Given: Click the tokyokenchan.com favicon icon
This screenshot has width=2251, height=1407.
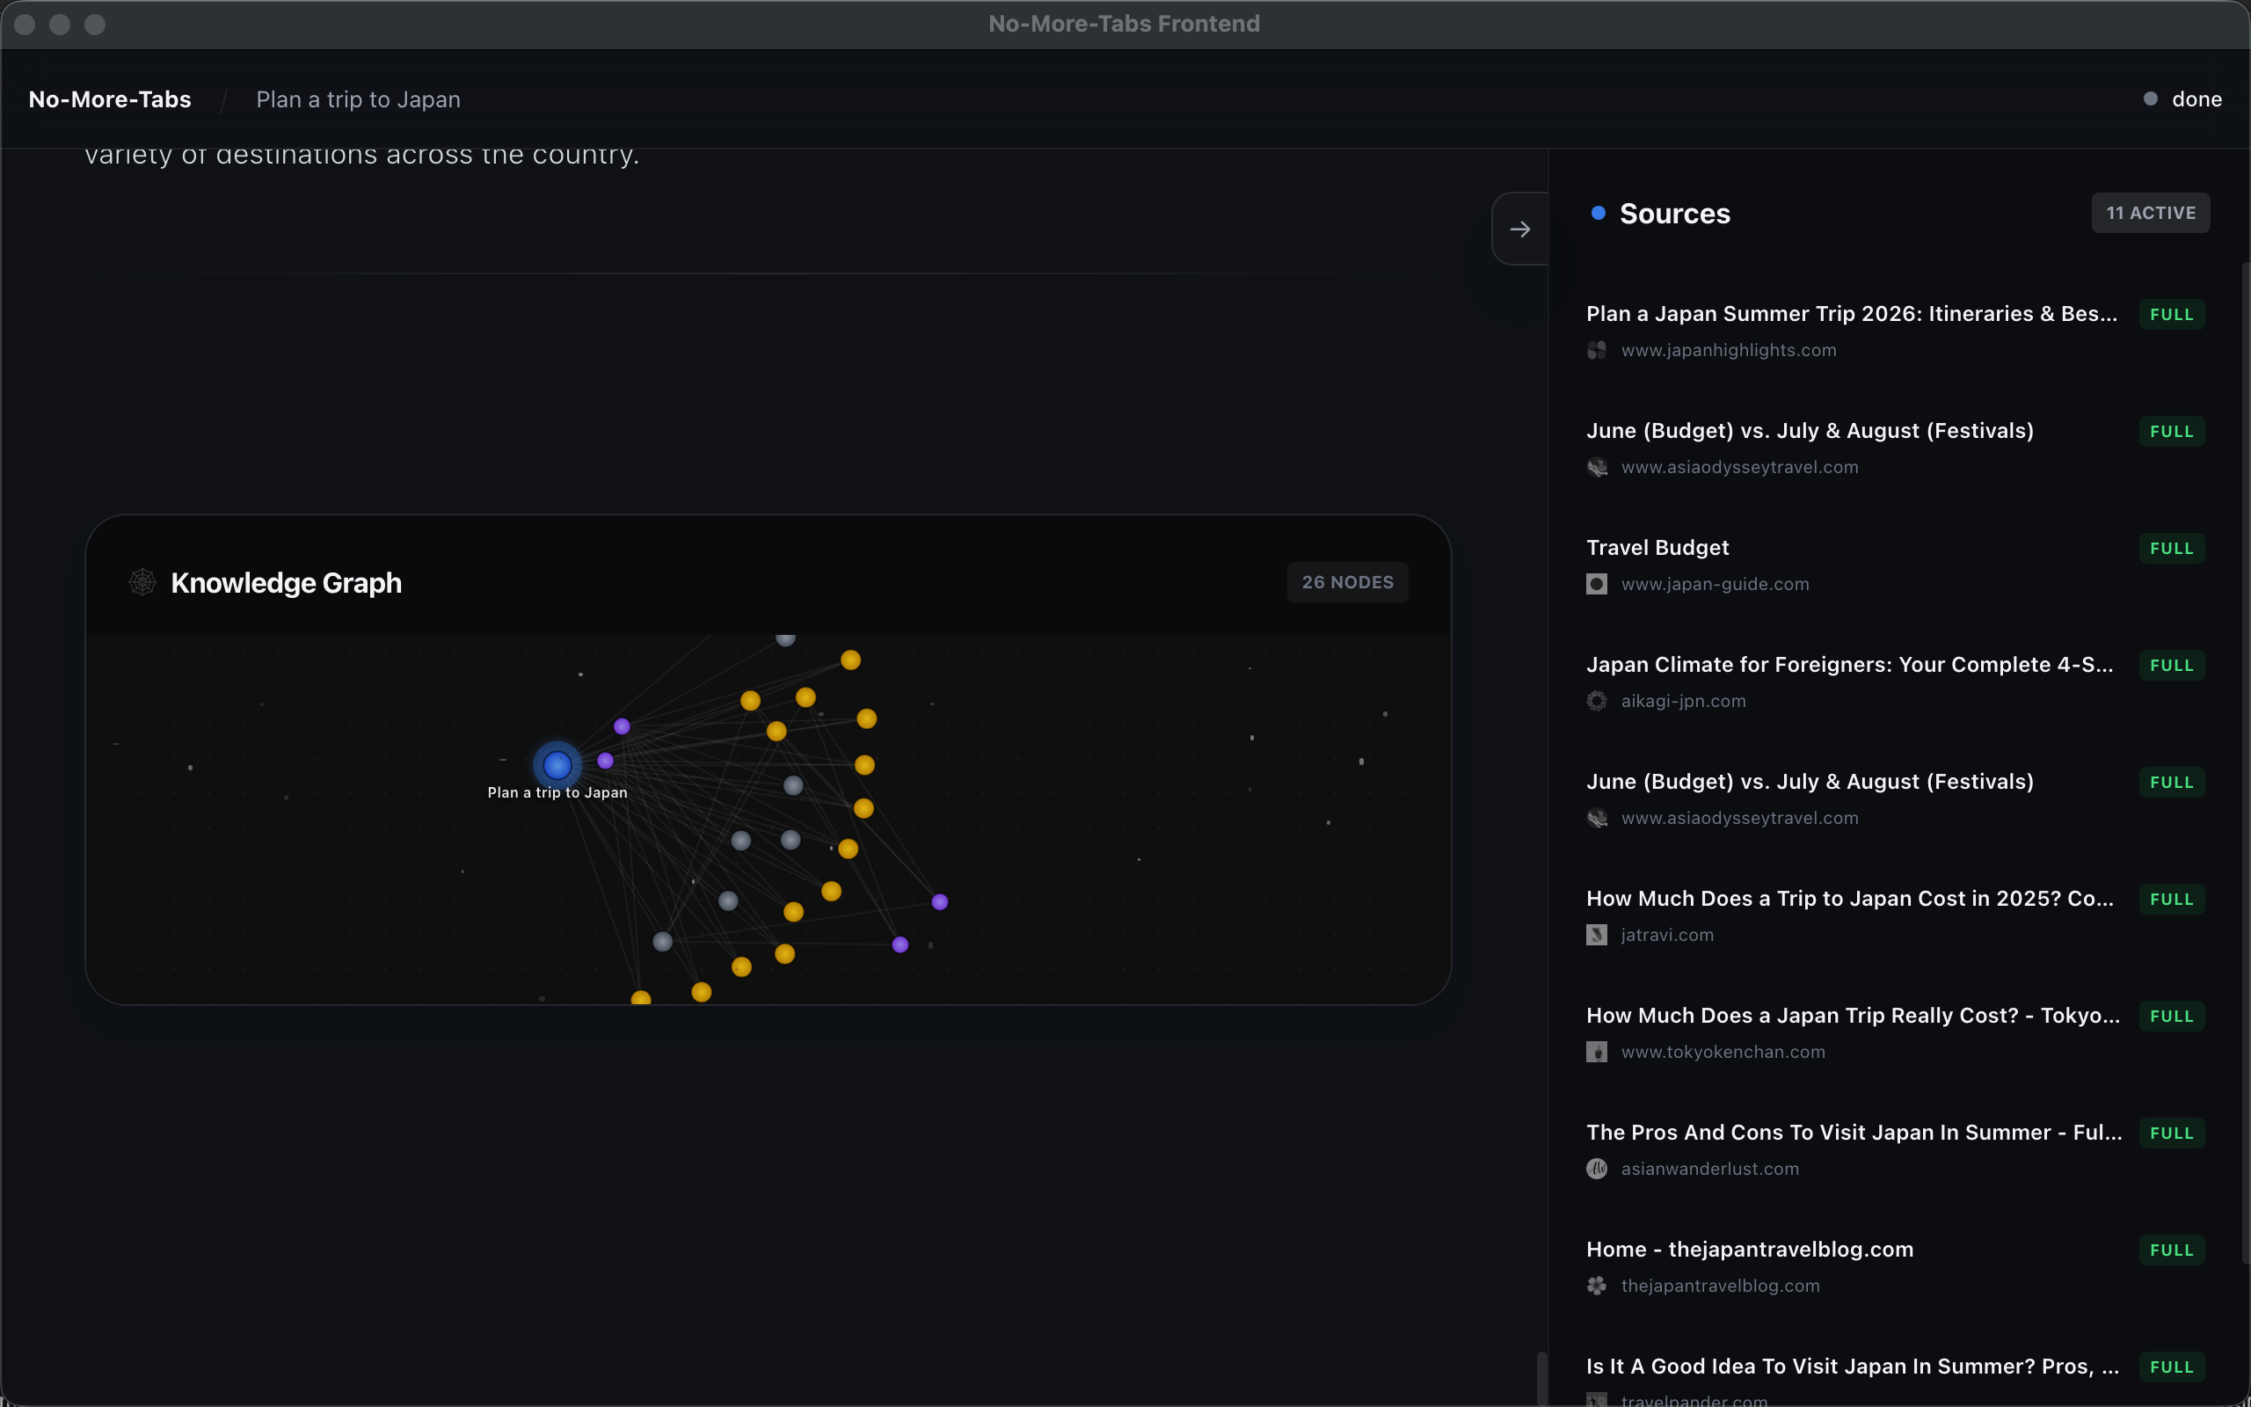Looking at the screenshot, I should [1596, 1053].
